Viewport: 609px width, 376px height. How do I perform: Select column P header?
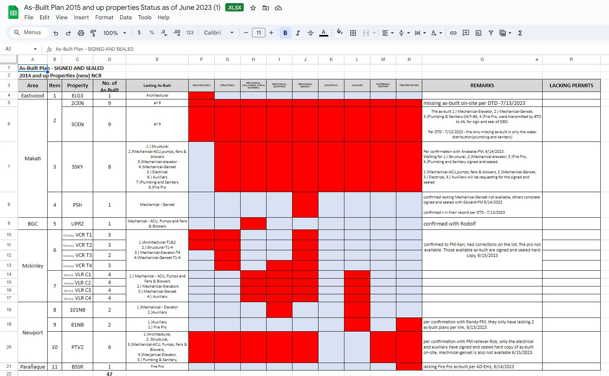[571, 59]
